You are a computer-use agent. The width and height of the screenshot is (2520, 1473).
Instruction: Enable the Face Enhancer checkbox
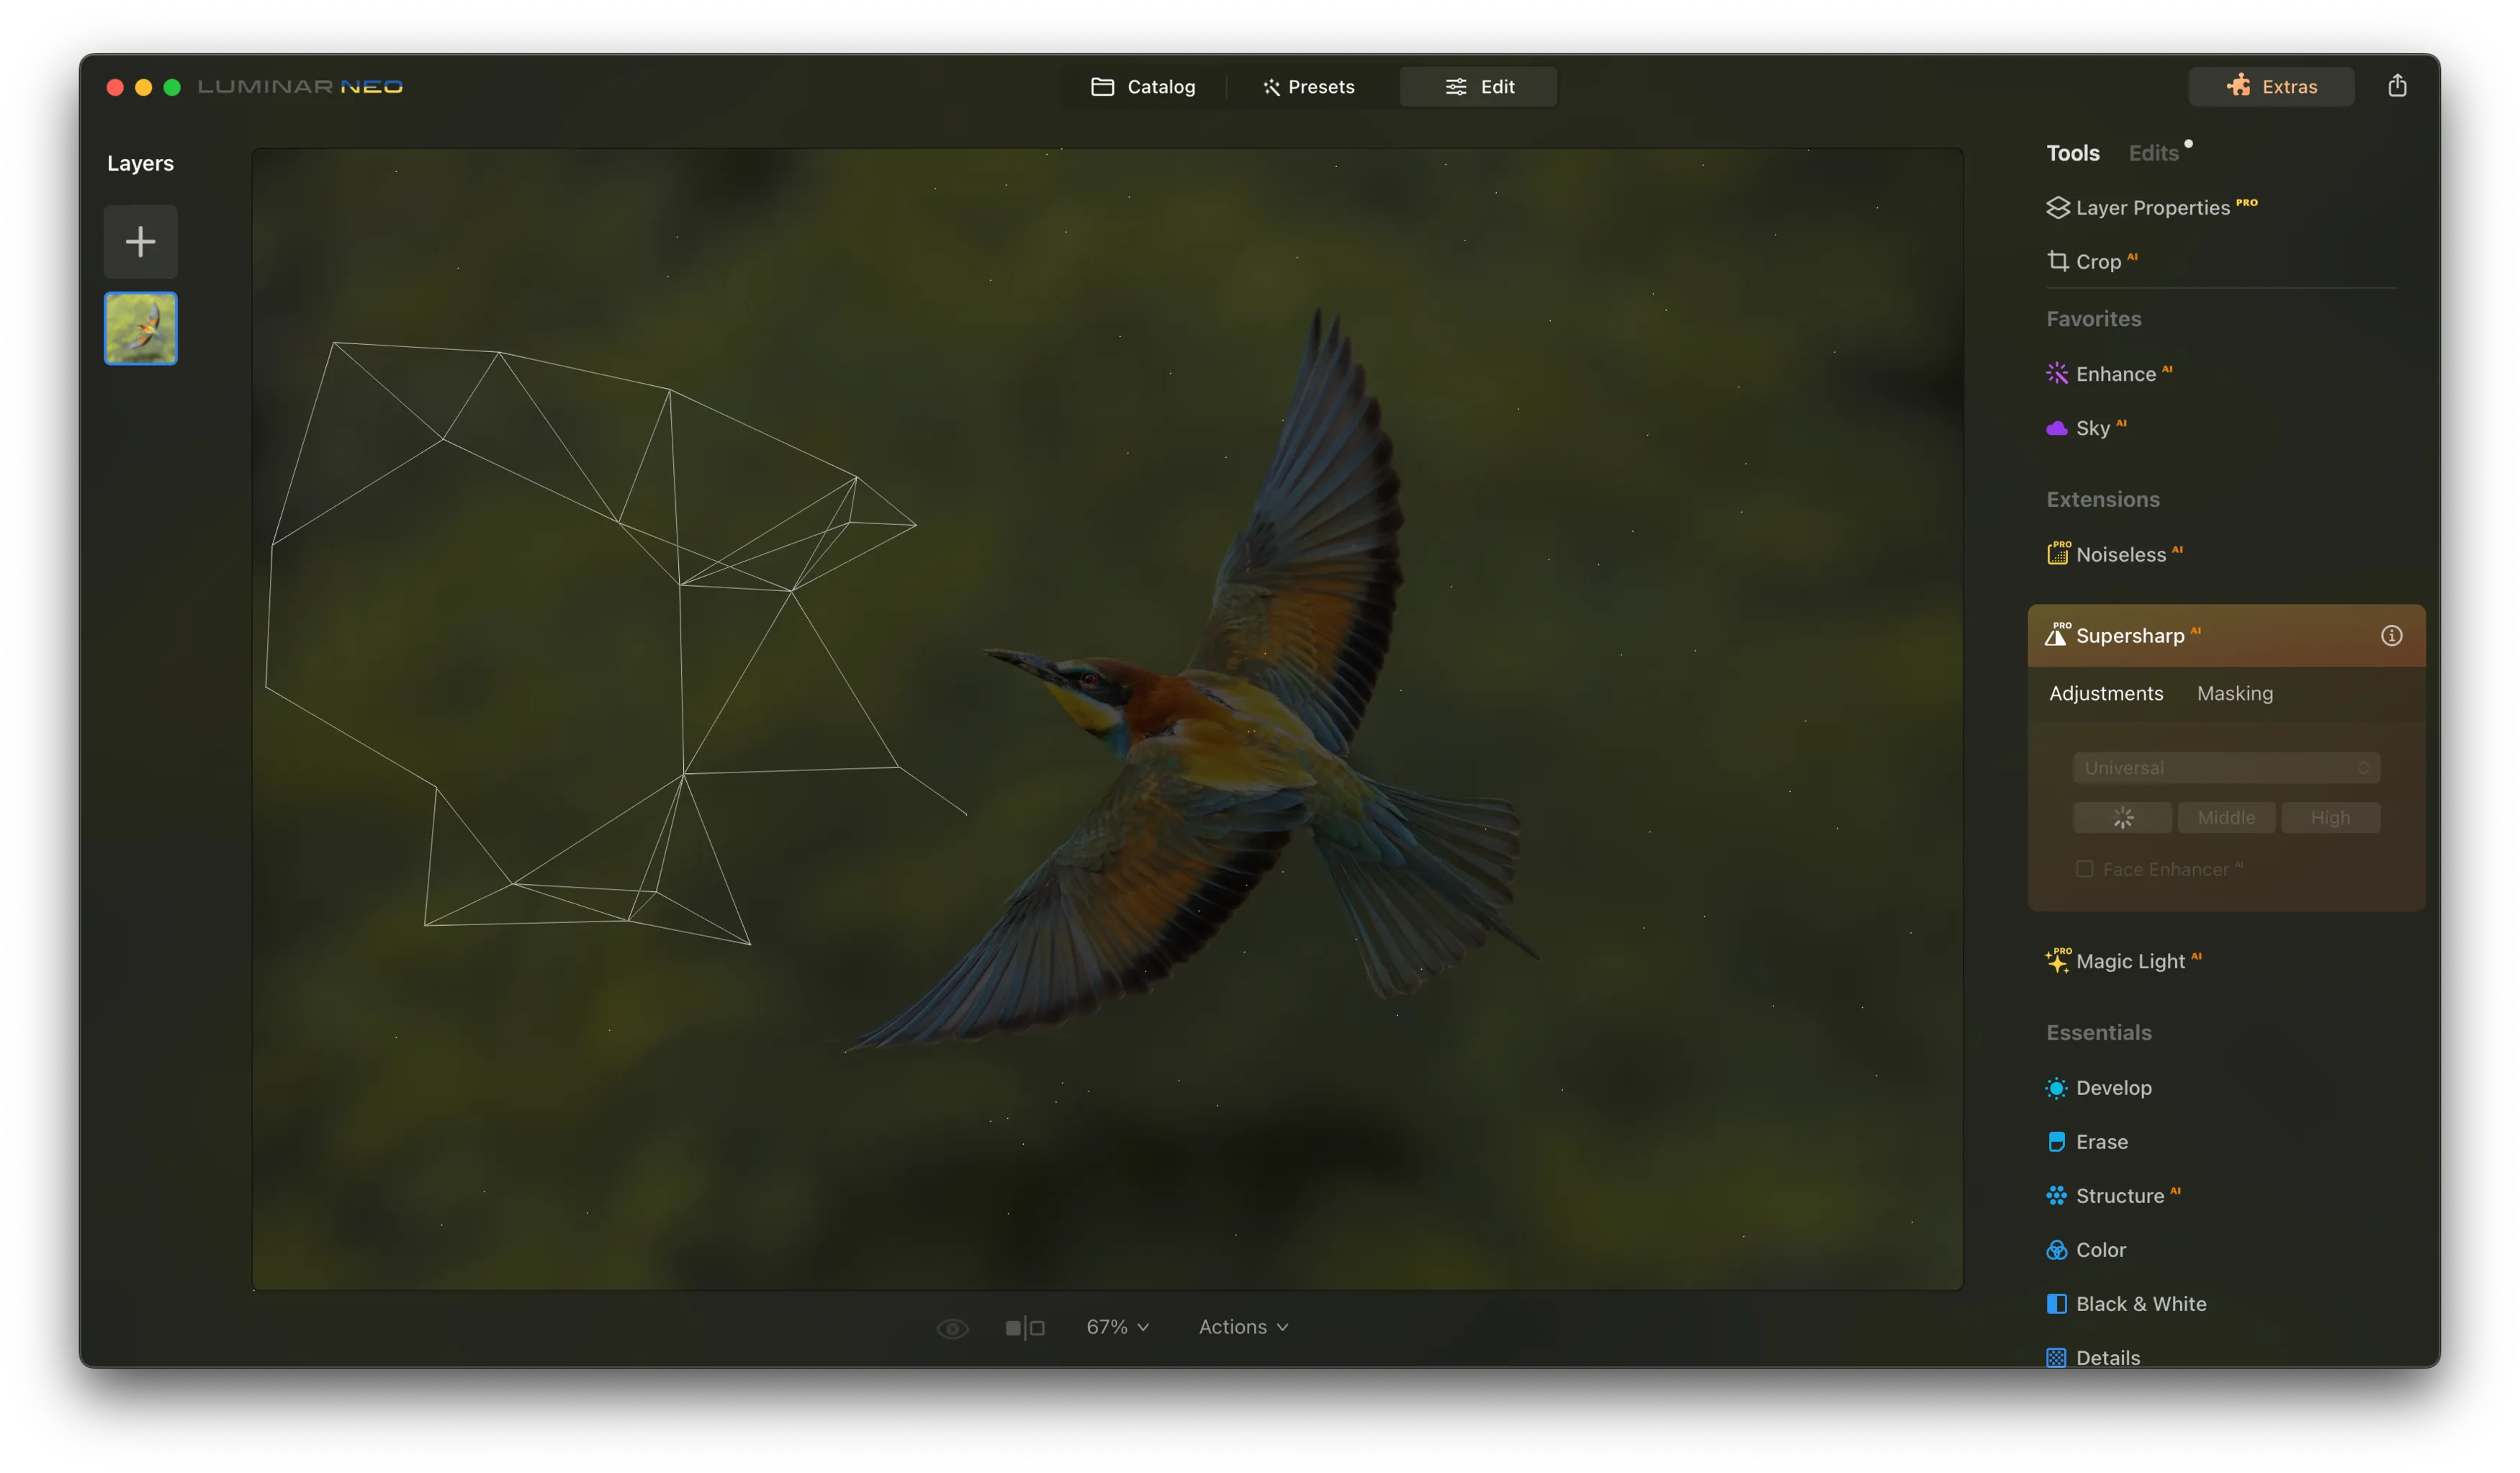click(x=2084, y=869)
